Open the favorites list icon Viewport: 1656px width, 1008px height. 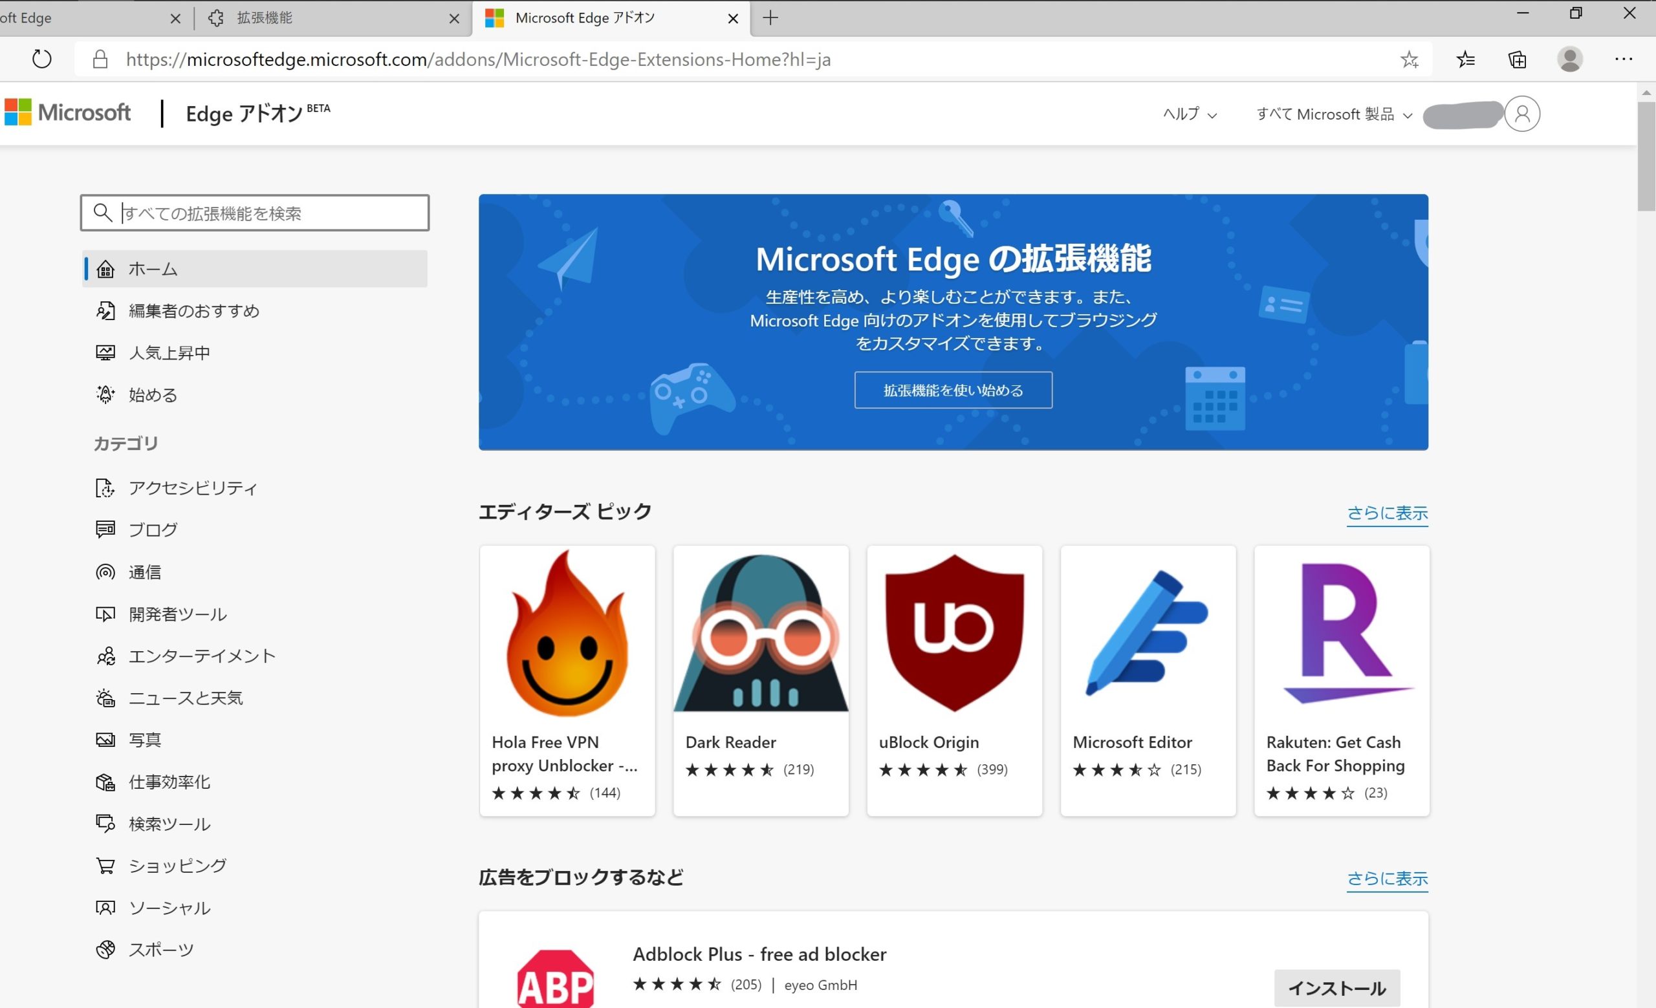[1465, 59]
